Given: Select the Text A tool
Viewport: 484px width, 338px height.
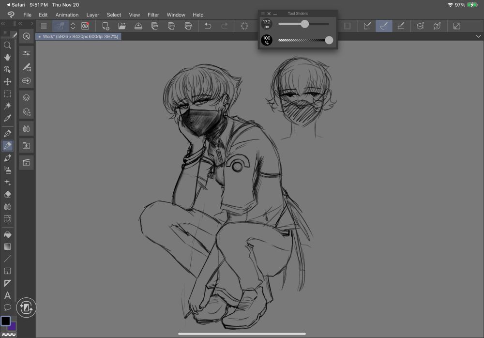Looking at the screenshot, I should coord(7,295).
